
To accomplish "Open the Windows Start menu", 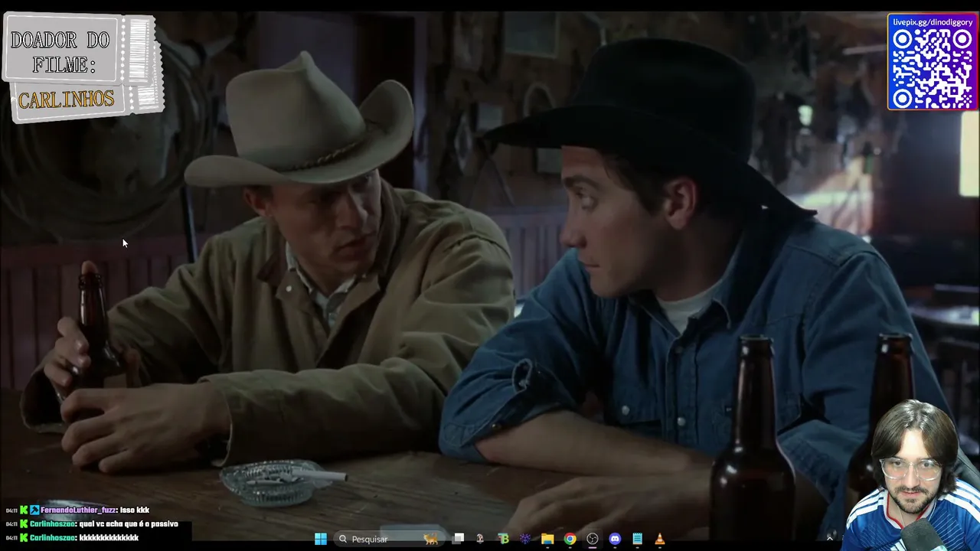I will click(321, 539).
